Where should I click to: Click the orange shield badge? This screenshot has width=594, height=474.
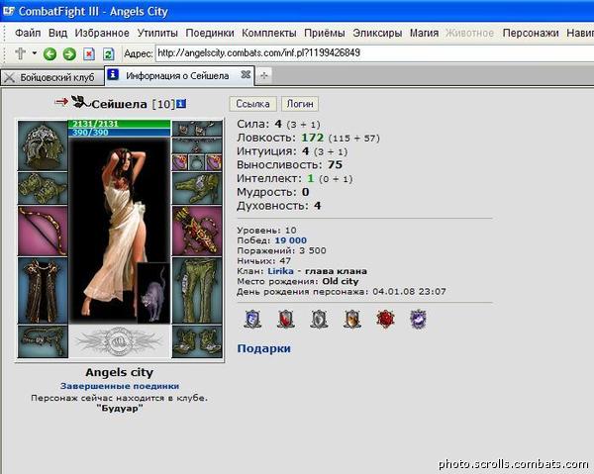[352, 319]
